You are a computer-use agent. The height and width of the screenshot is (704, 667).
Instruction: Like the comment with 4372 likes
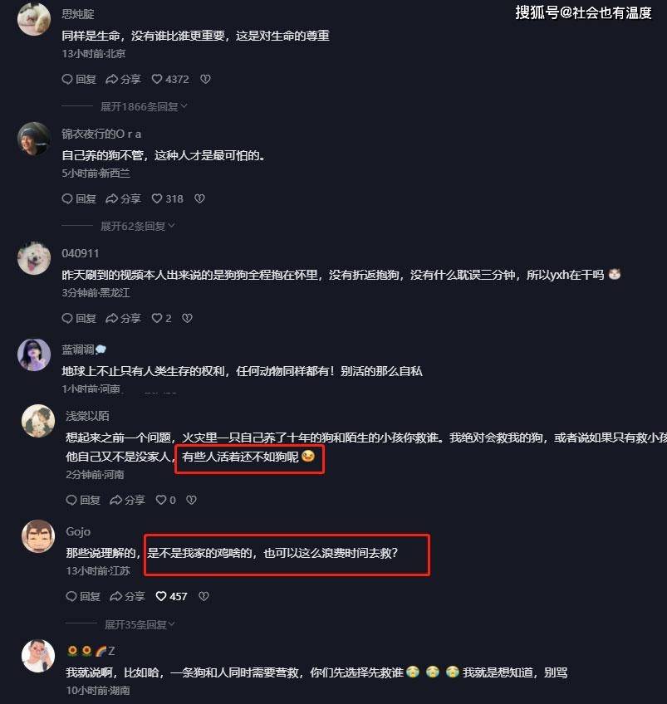click(x=170, y=80)
